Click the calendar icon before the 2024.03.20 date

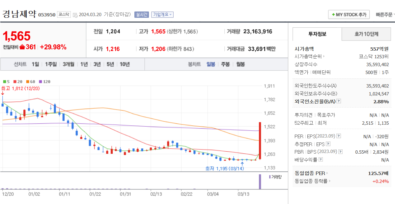pos(75,15)
